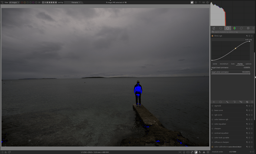
Task: Toggle the soft proofing icon in bottom bar
Action: click(x=200, y=152)
